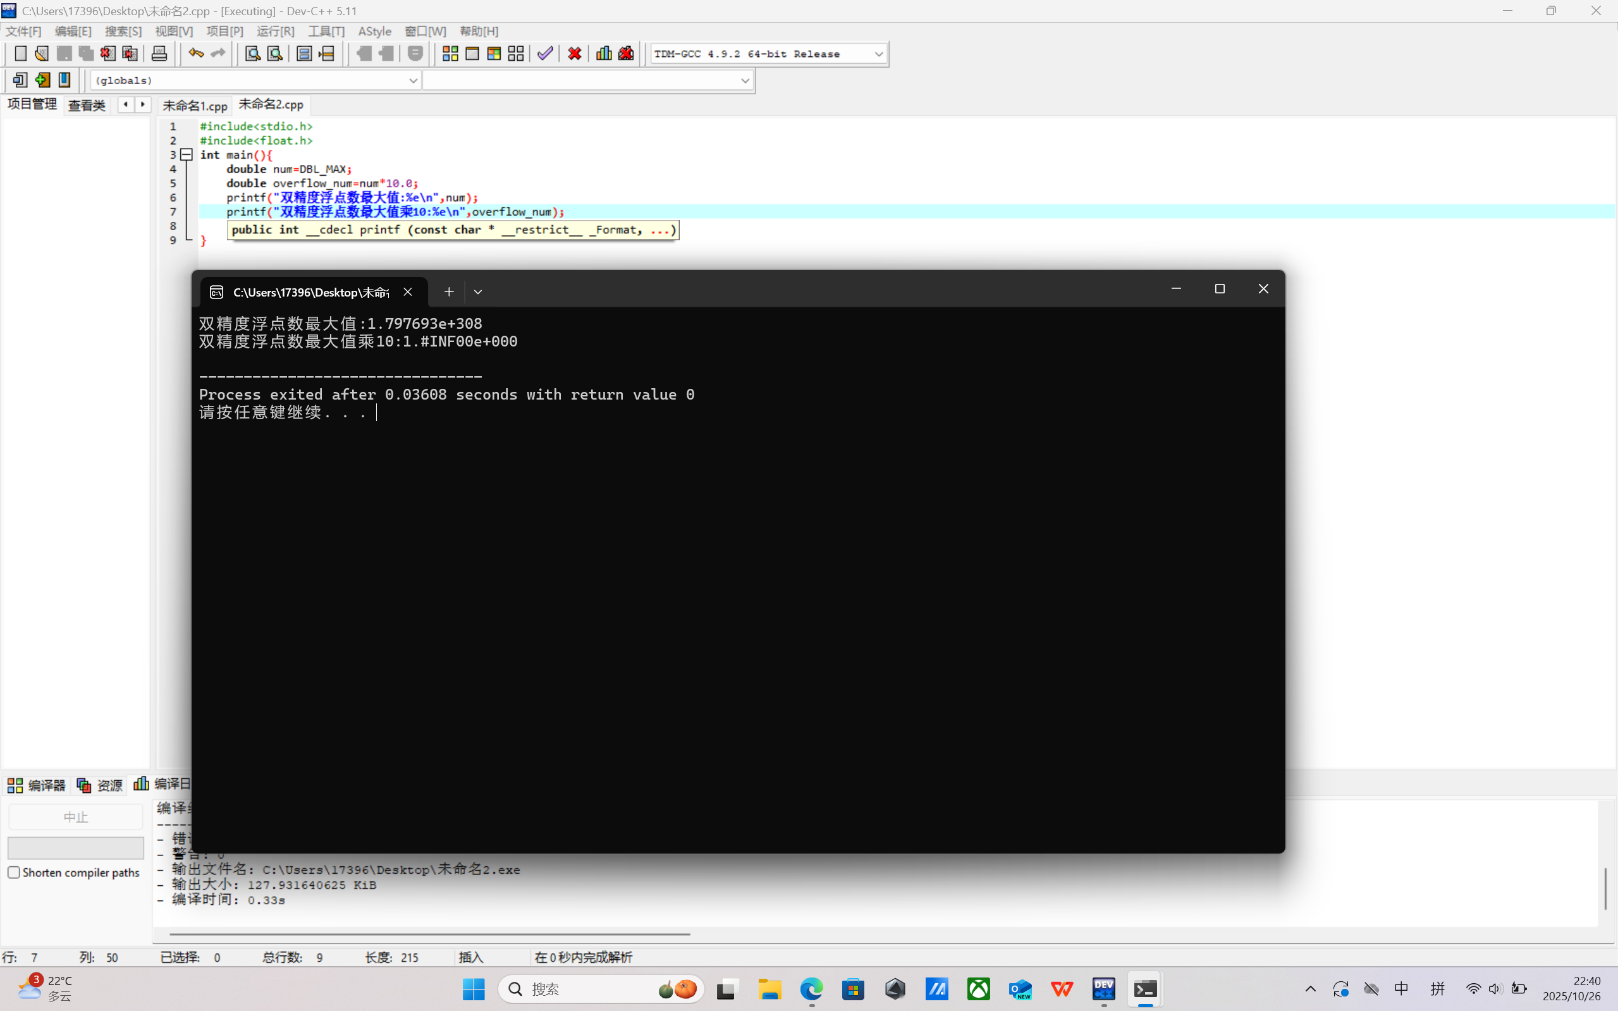Click the Undo arrow icon
The height and width of the screenshot is (1011, 1618).
195,54
